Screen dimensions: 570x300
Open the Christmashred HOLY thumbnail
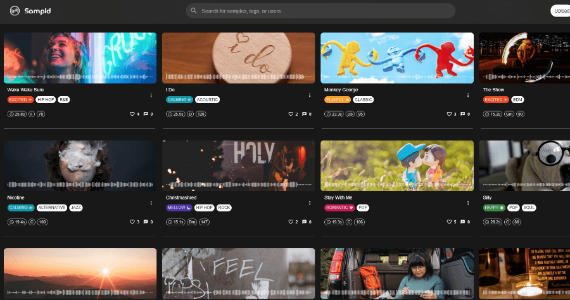pos(239,166)
